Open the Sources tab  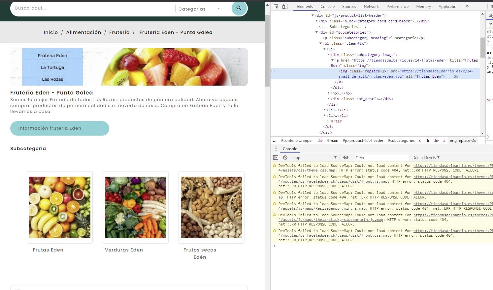[349, 6]
